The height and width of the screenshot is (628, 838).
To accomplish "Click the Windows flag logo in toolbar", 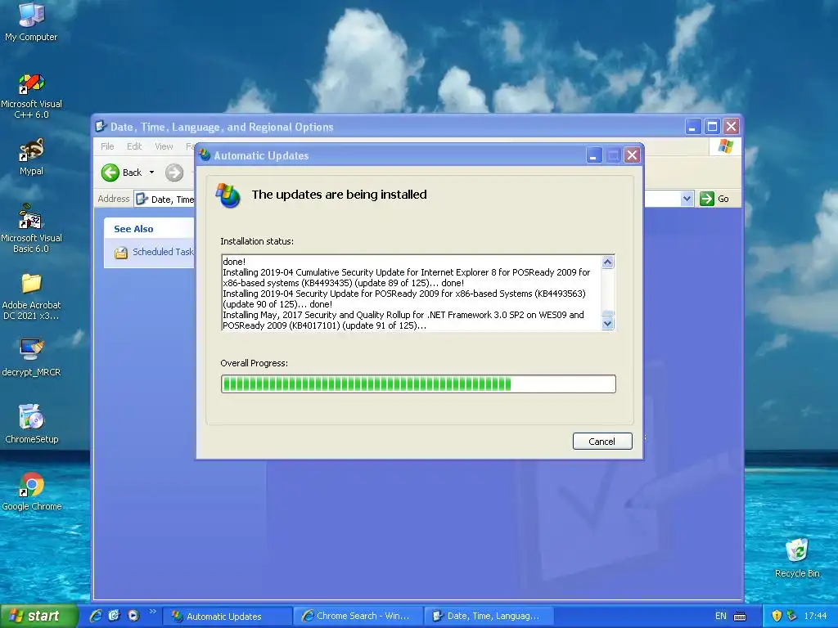I will [x=725, y=146].
